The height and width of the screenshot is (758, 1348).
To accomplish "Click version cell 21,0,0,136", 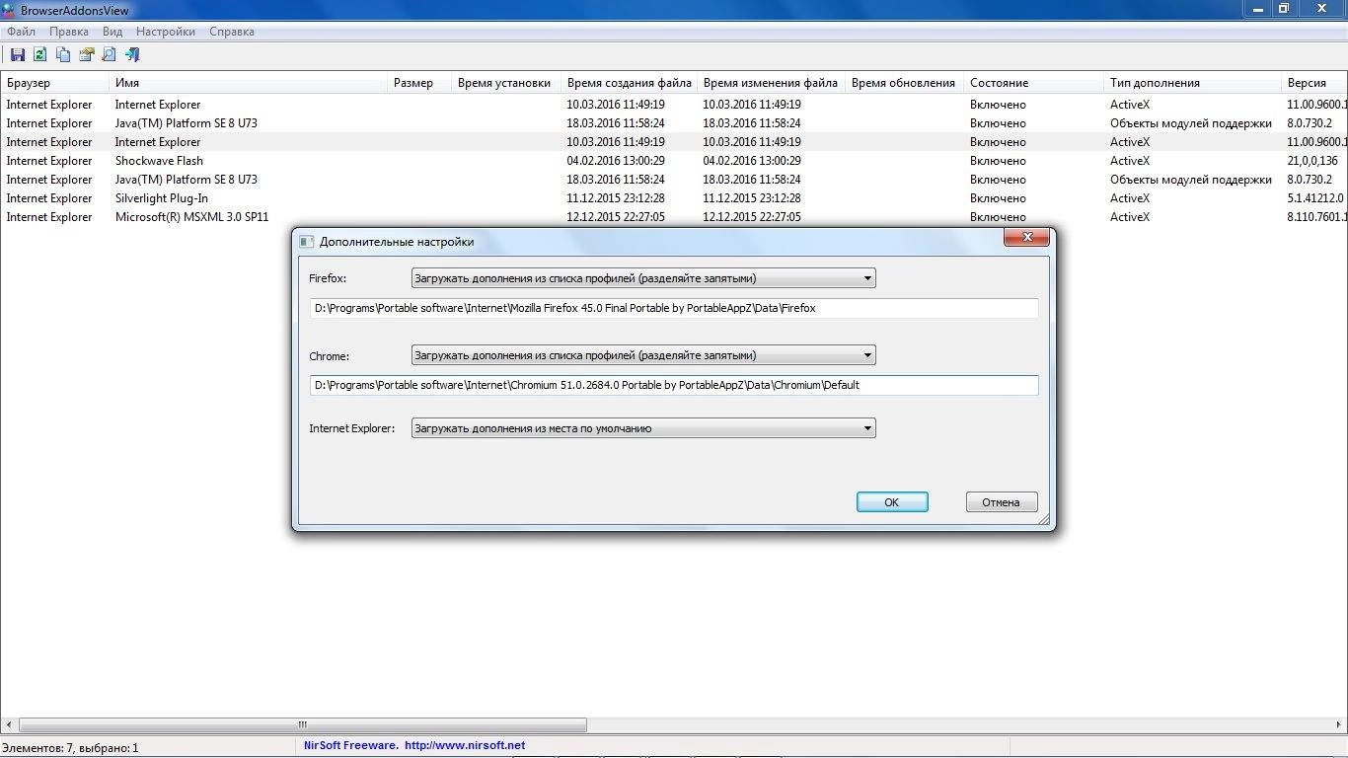I will tap(1312, 161).
